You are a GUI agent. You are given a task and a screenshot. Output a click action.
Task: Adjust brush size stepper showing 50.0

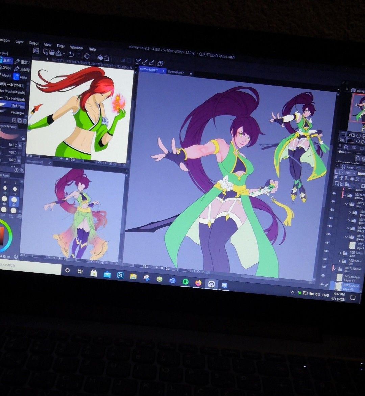coord(16,145)
